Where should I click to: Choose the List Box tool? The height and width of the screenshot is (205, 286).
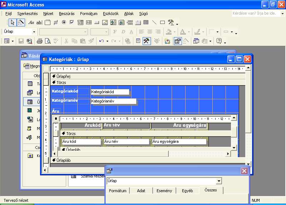(89, 22)
